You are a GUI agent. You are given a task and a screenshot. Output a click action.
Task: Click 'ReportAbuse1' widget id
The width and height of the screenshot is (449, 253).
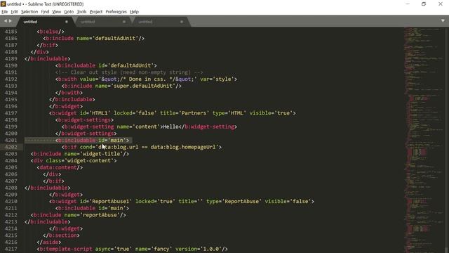click(111, 202)
